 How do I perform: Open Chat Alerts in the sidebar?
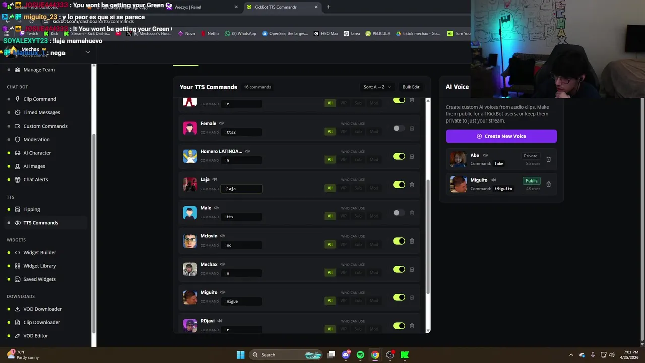(x=36, y=179)
